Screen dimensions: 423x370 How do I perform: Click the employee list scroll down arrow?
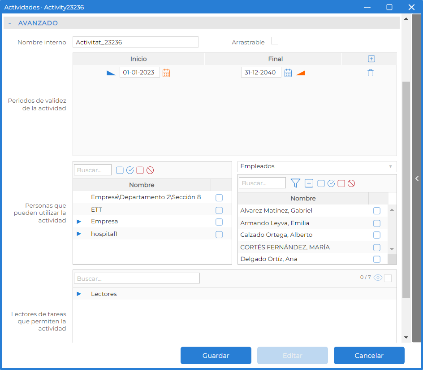pyautogui.click(x=392, y=249)
